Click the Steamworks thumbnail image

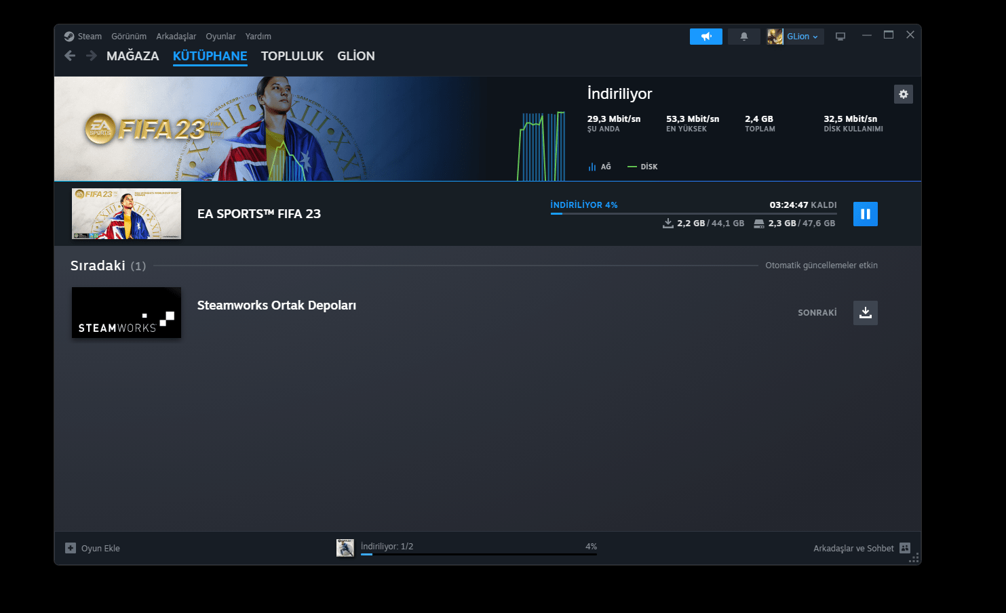click(127, 312)
